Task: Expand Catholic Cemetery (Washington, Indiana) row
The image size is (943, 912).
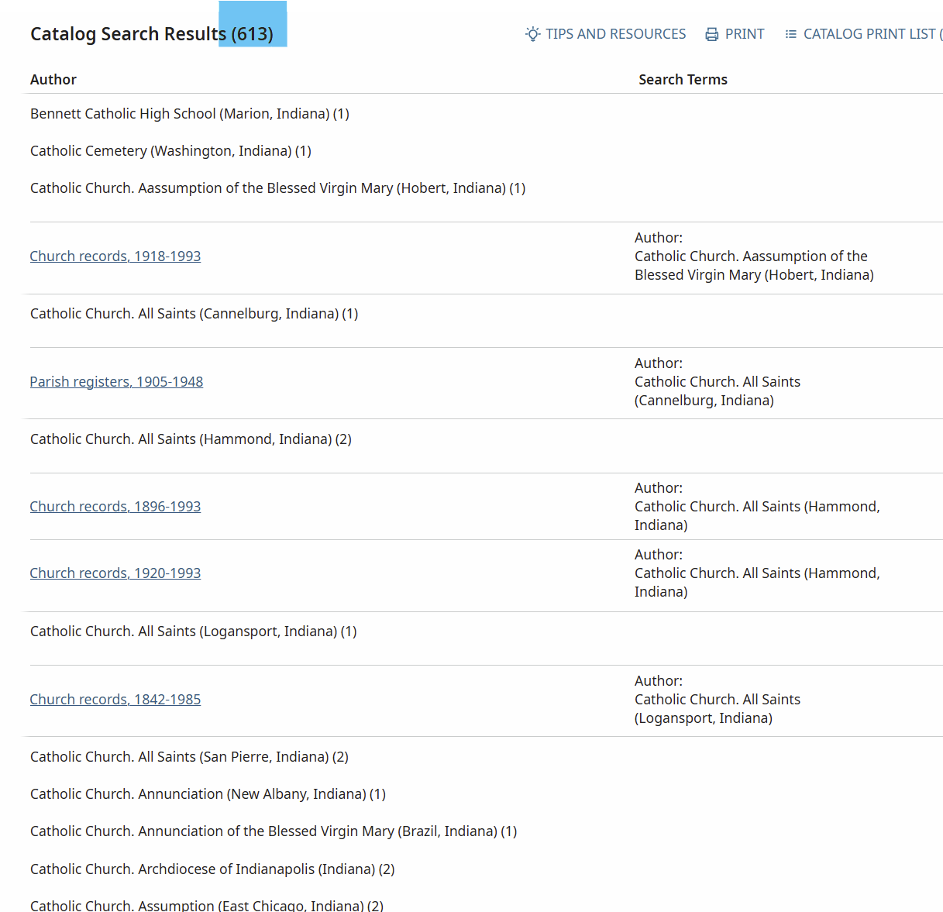Action: 170,151
